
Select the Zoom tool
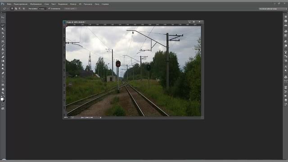point(3,93)
